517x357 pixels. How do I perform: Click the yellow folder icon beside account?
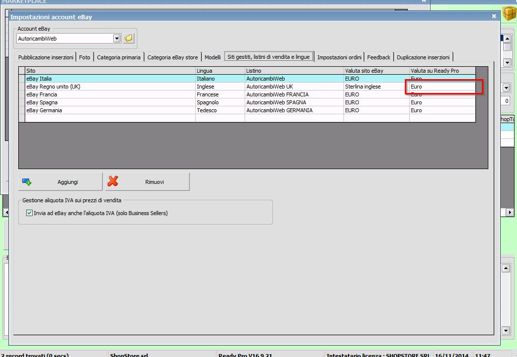click(129, 38)
